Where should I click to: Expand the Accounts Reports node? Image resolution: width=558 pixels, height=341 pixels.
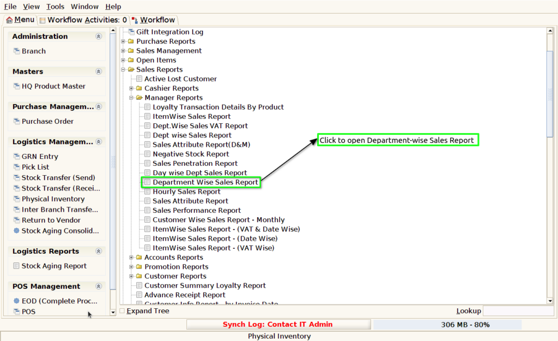(131, 258)
